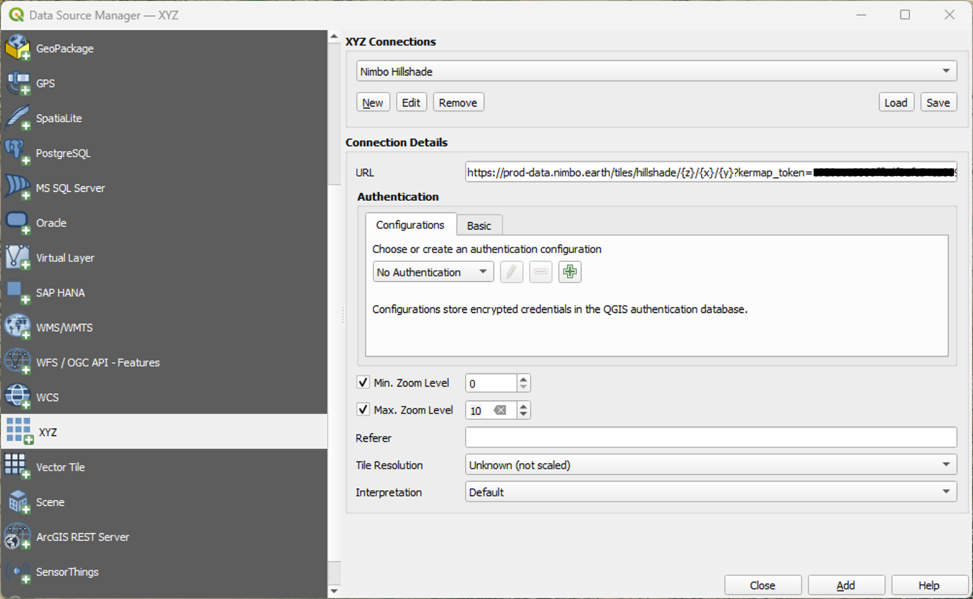The width and height of the screenshot is (973, 599).
Task: Open the Interpretation dropdown
Action: pyautogui.click(x=947, y=492)
